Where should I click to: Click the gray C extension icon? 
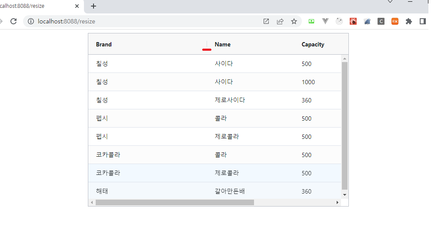(381, 21)
